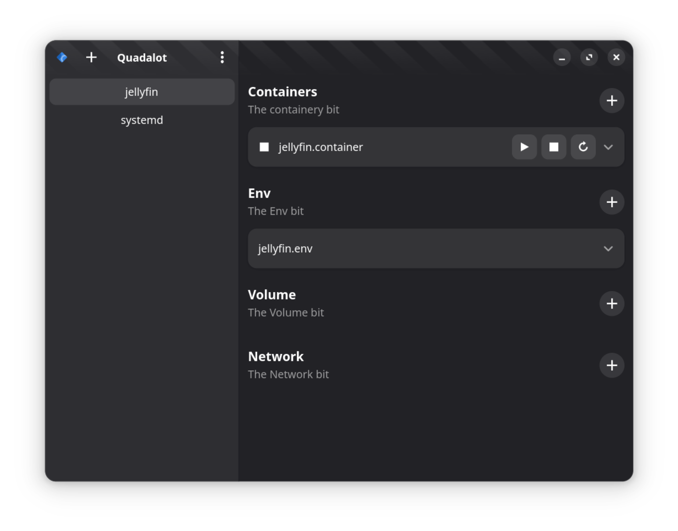678x531 pixels.
Task: Click the Quadalot window title
Action: pos(142,58)
